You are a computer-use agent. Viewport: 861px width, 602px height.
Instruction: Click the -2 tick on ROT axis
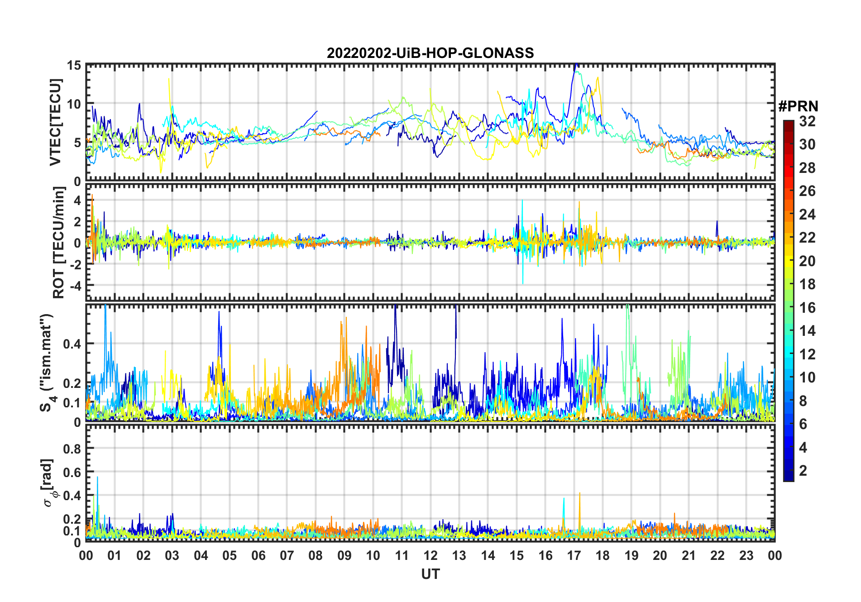75,264
